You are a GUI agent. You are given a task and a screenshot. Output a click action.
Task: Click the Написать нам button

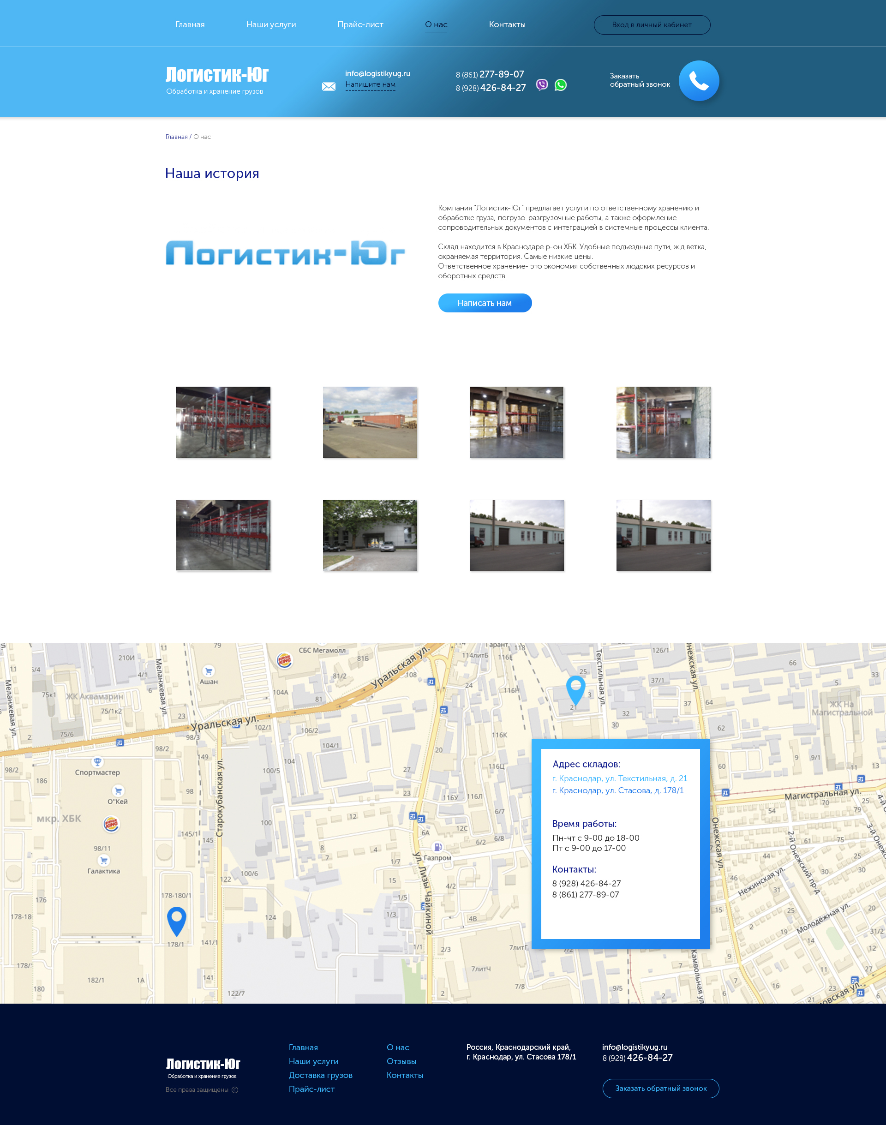pos(485,303)
